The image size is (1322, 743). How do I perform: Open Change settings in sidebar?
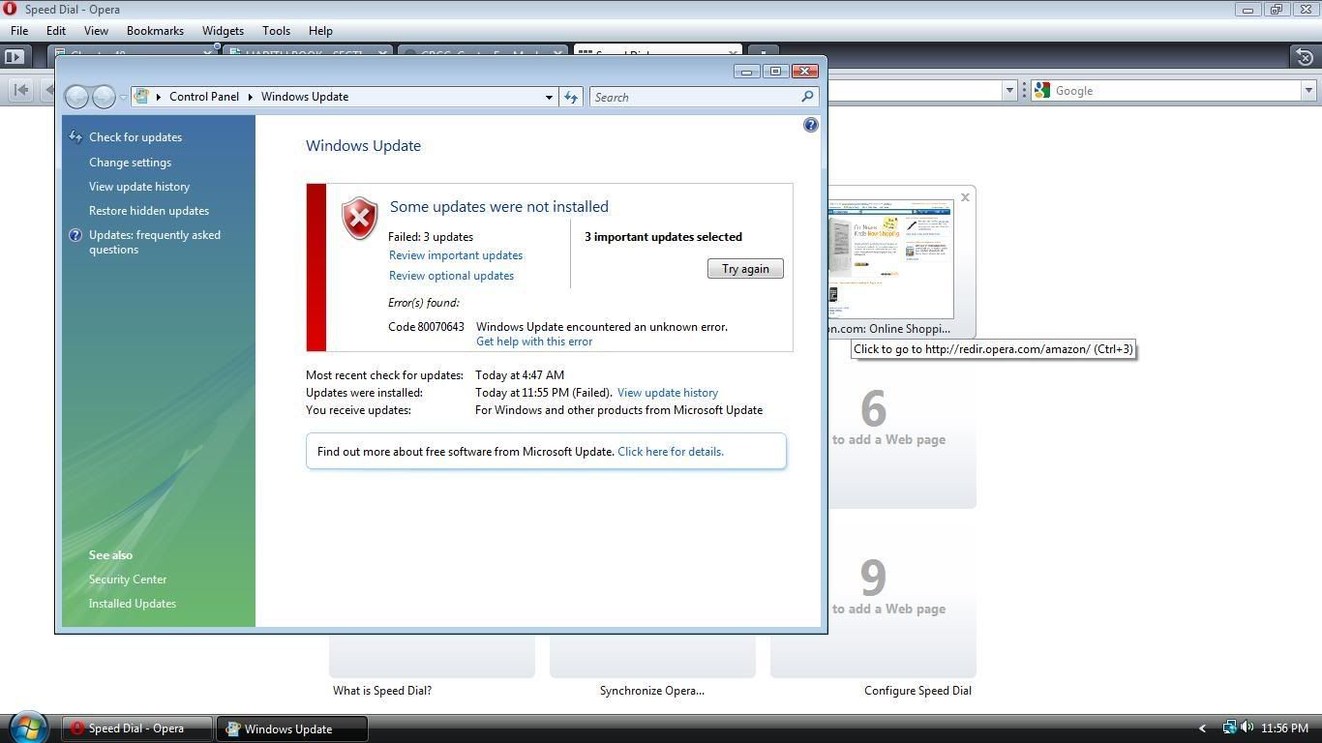click(x=130, y=163)
